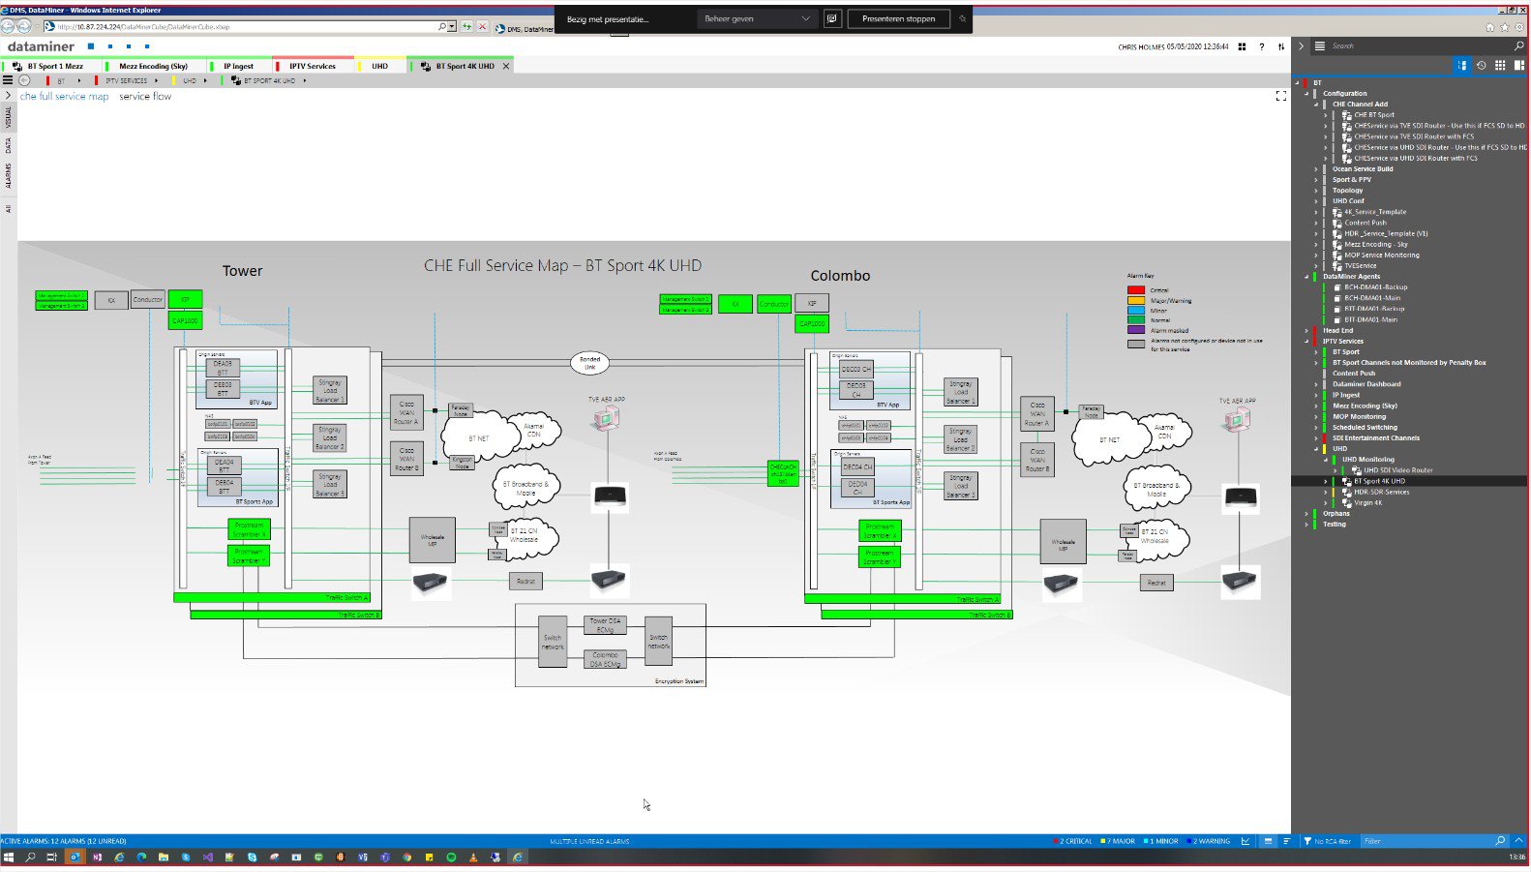Open the help question mark icon
The width and height of the screenshot is (1531, 872).
[x=1261, y=46]
